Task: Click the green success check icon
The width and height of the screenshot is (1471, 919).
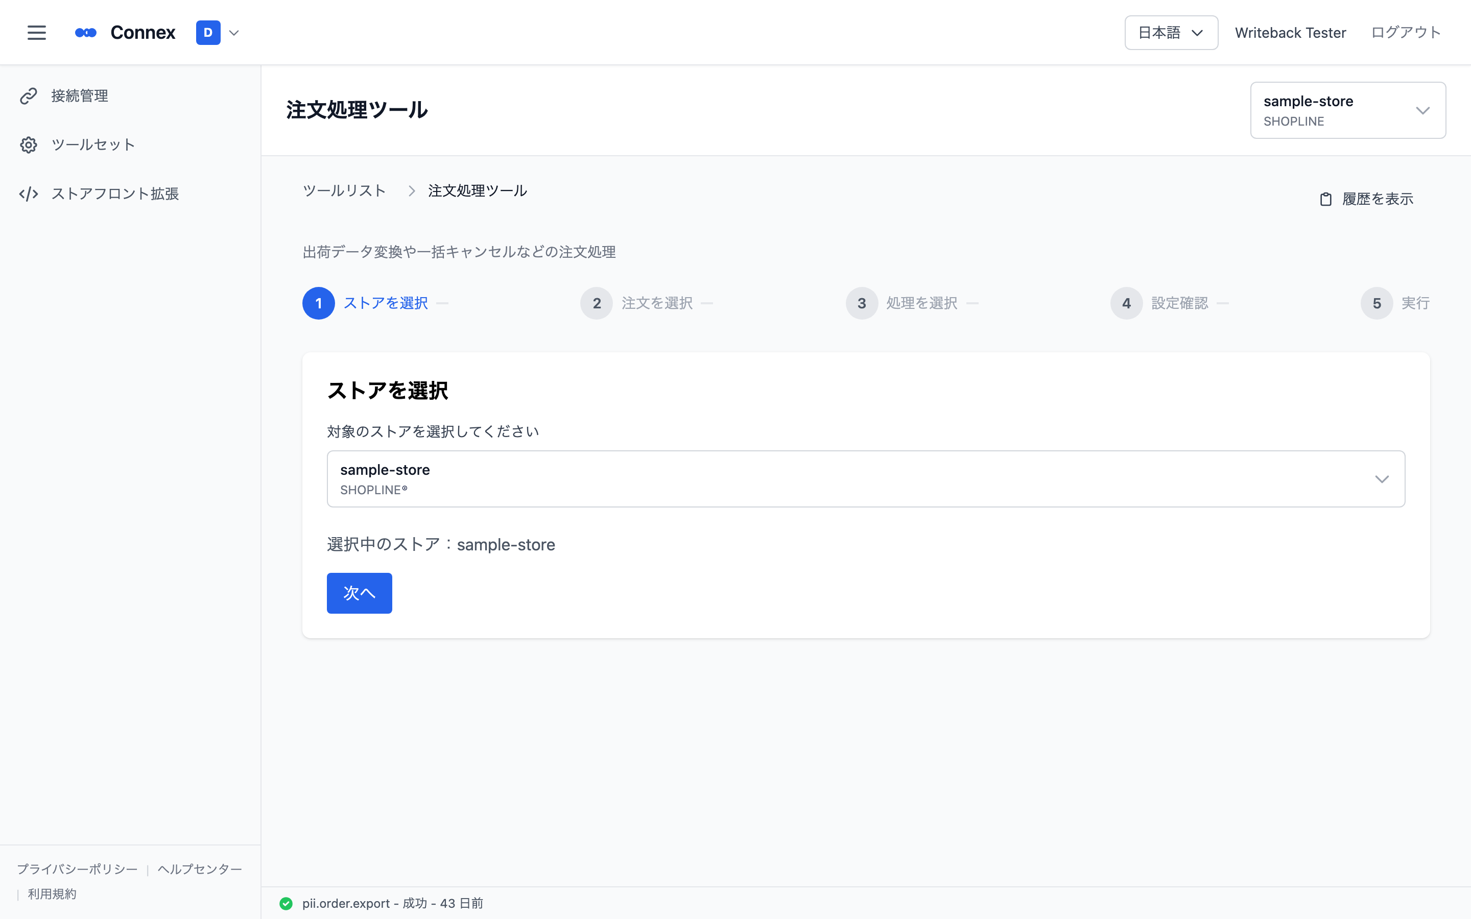Action: (x=286, y=904)
